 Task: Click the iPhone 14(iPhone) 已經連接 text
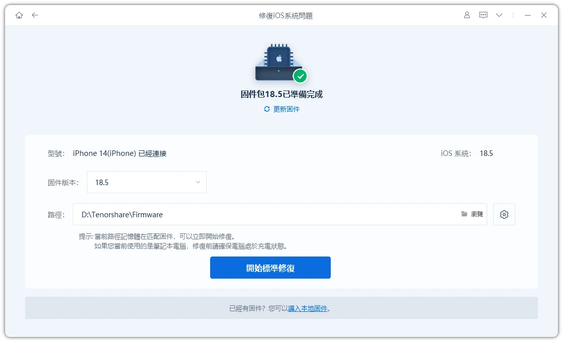point(120,153)
